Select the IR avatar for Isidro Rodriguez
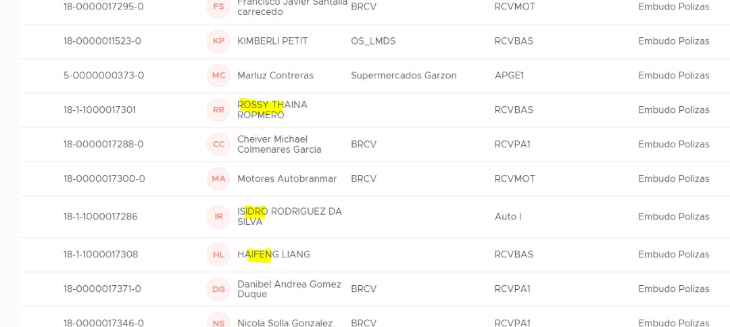Screen dimensions: 730x327 coord(218,217)
